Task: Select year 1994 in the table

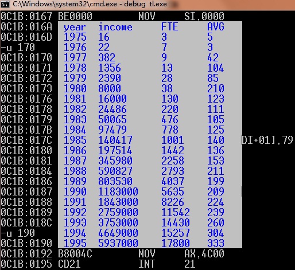Action: click(75, 233)
